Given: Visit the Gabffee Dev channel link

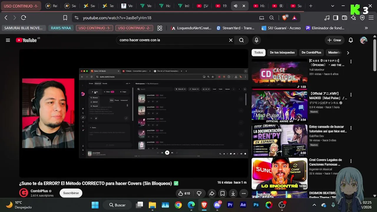Looking at the screenshot, I should [x=317, y=136].
